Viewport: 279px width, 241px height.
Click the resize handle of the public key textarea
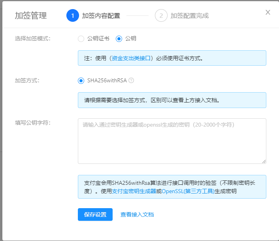[x=264, y=161]
